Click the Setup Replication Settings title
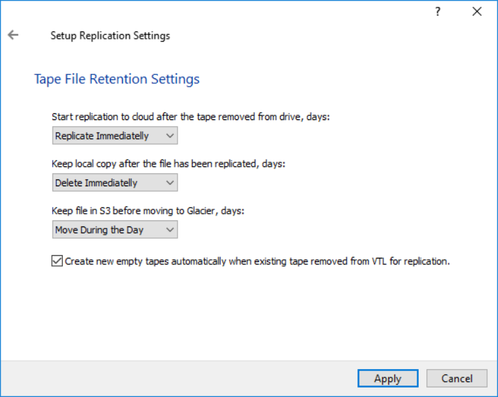The width and height of the screenshot is (498, 397). click(x=110, y=35)
